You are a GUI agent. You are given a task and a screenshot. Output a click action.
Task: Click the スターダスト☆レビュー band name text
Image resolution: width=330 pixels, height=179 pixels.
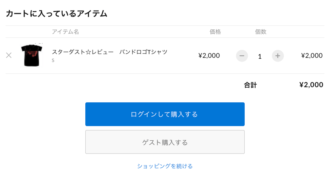(x=83, y=52)
